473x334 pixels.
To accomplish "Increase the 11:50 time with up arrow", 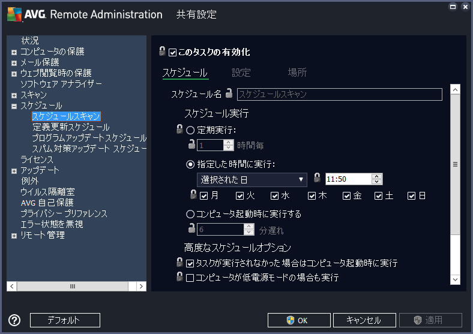I will (x=376, y=176).
